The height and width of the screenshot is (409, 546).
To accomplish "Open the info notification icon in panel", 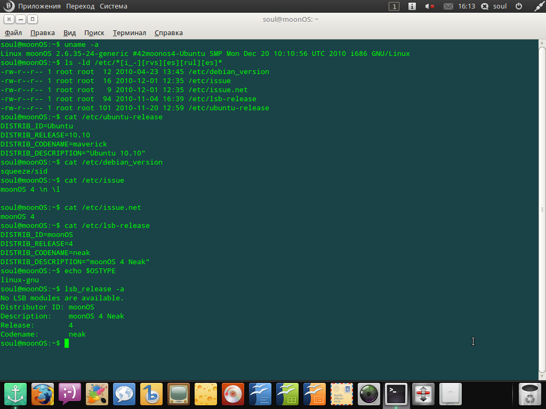I will (412, 6).
